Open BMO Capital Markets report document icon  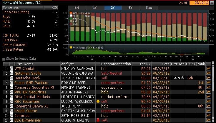tap(11, 97)
